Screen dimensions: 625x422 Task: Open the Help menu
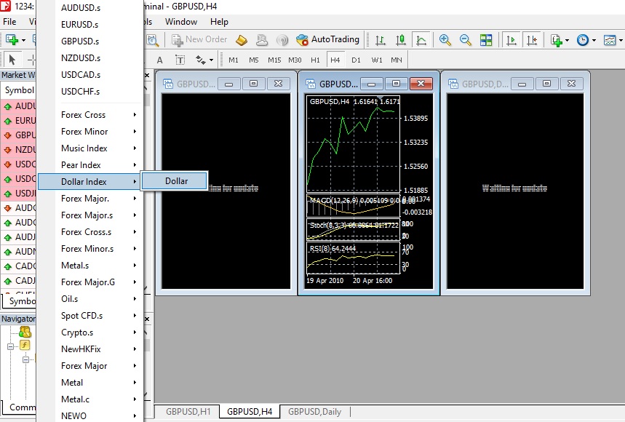tap(219, 22)
